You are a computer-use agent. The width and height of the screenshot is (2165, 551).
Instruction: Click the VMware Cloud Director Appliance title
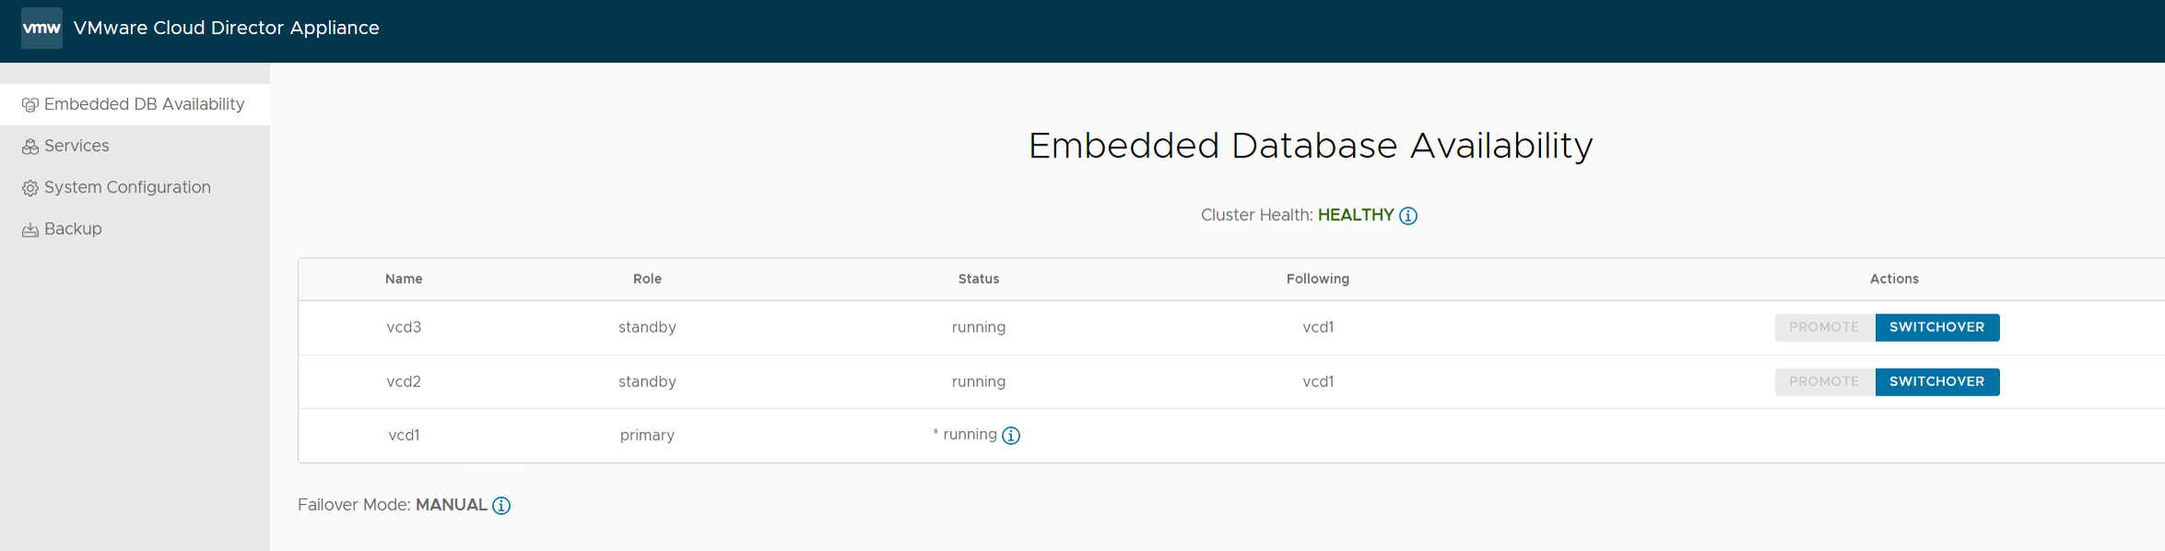[x=226, y=28]
